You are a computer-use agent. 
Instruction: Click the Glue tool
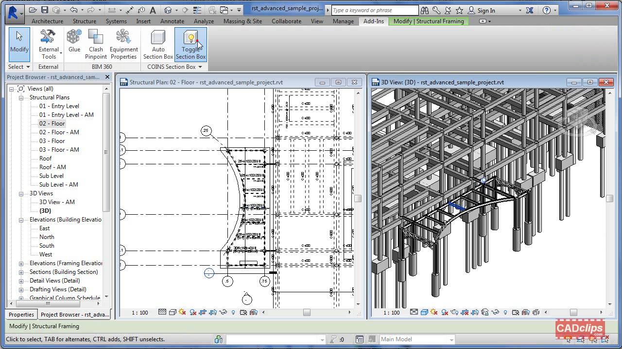point(74,44)
